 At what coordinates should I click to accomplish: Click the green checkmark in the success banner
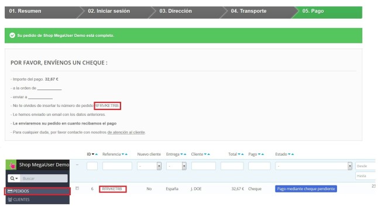click(x=12, y=36)
